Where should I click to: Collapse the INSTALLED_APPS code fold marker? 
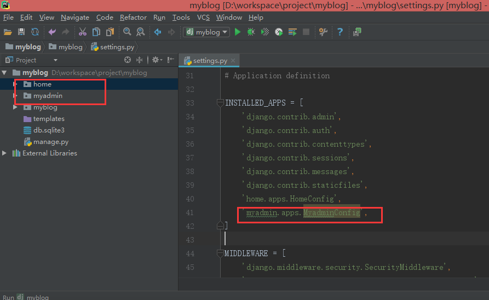pos(220,102)
